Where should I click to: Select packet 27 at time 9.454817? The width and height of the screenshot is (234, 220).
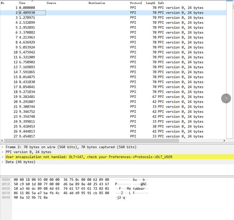82,136
